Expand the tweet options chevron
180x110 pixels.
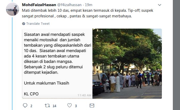(160, 5)
